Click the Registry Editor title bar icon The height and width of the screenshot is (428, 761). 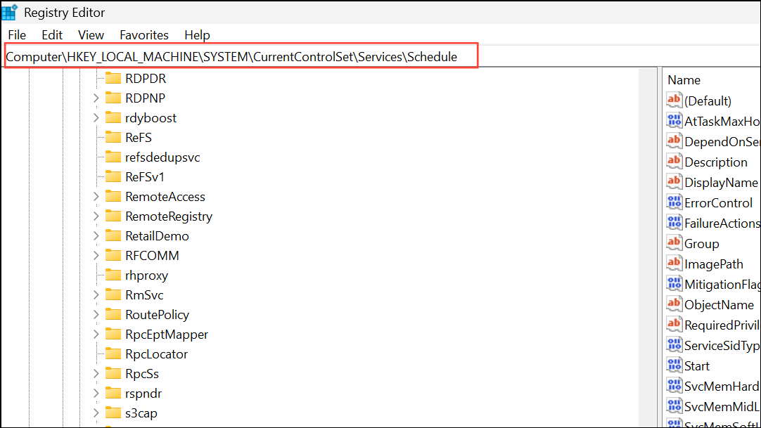9,12
